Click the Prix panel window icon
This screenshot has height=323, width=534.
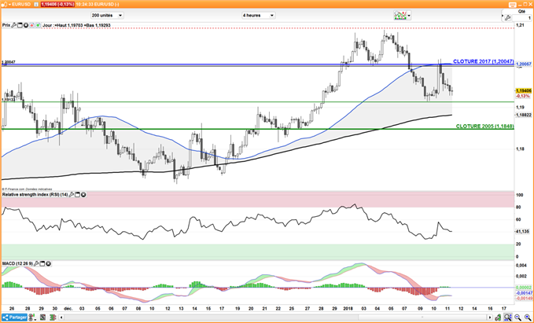tap(20, 25)
